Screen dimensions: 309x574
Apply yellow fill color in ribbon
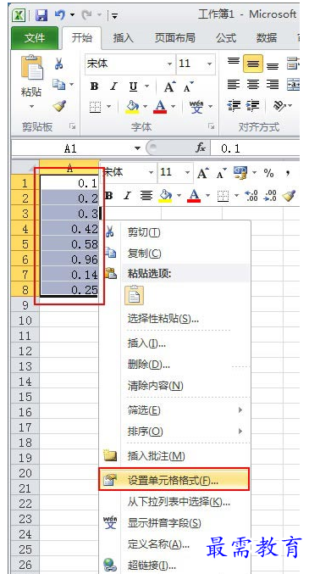point(132,107)
